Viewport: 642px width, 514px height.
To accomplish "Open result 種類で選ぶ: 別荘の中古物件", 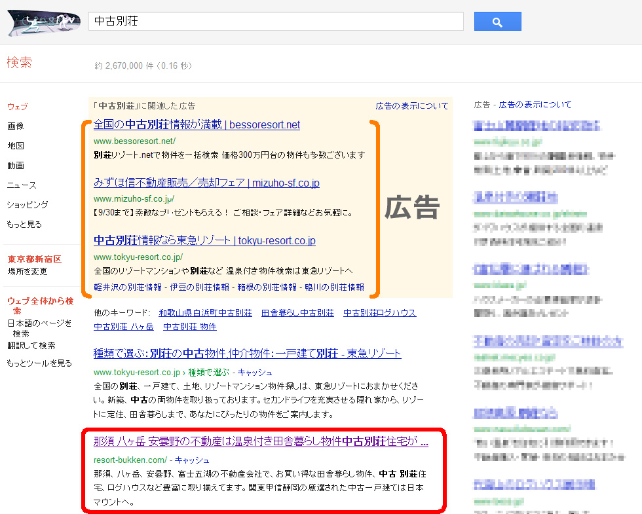I will [248, 353].
